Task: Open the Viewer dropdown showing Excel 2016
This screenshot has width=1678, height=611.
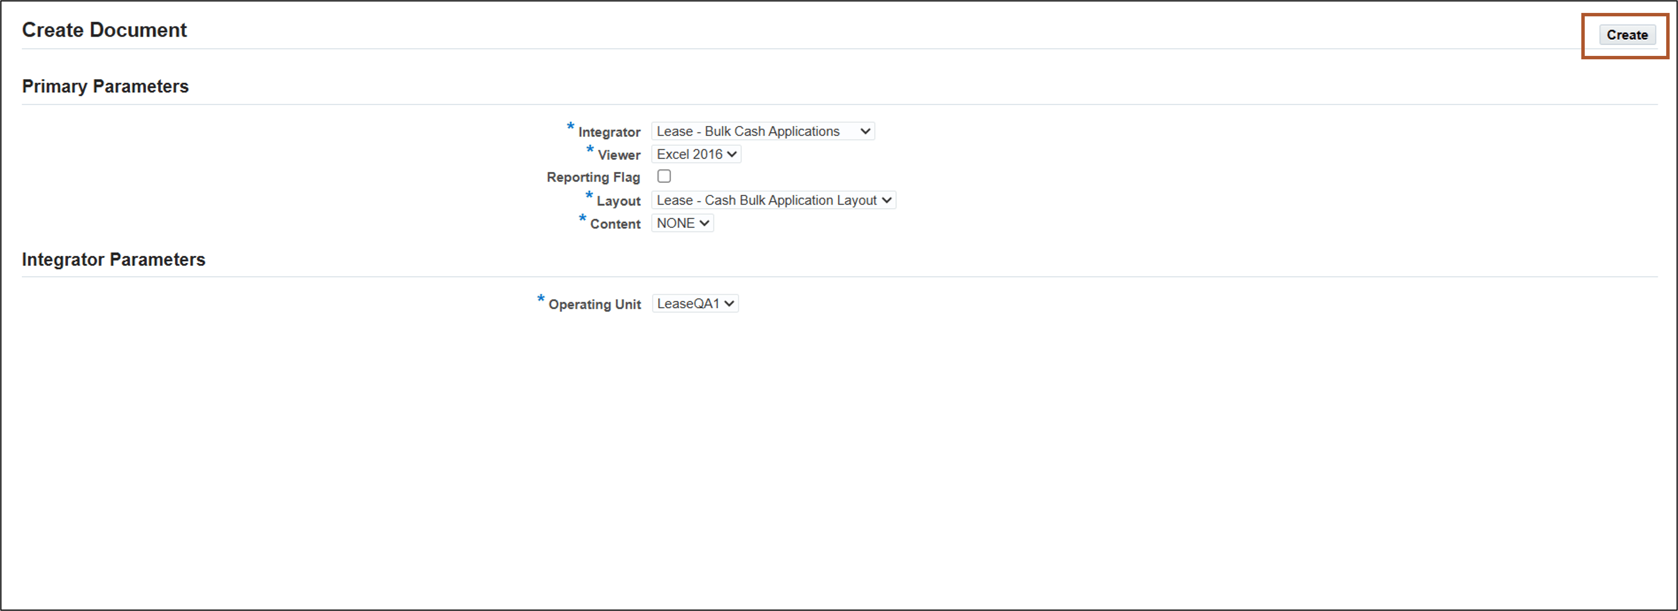Action: coord(695,154)
